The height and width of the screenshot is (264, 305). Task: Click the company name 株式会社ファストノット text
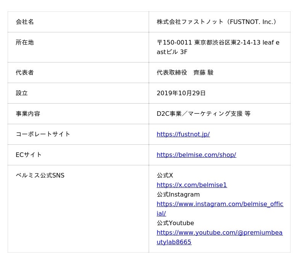(x=217, y=22)
